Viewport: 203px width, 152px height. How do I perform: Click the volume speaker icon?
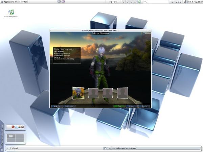pos(185,2)
